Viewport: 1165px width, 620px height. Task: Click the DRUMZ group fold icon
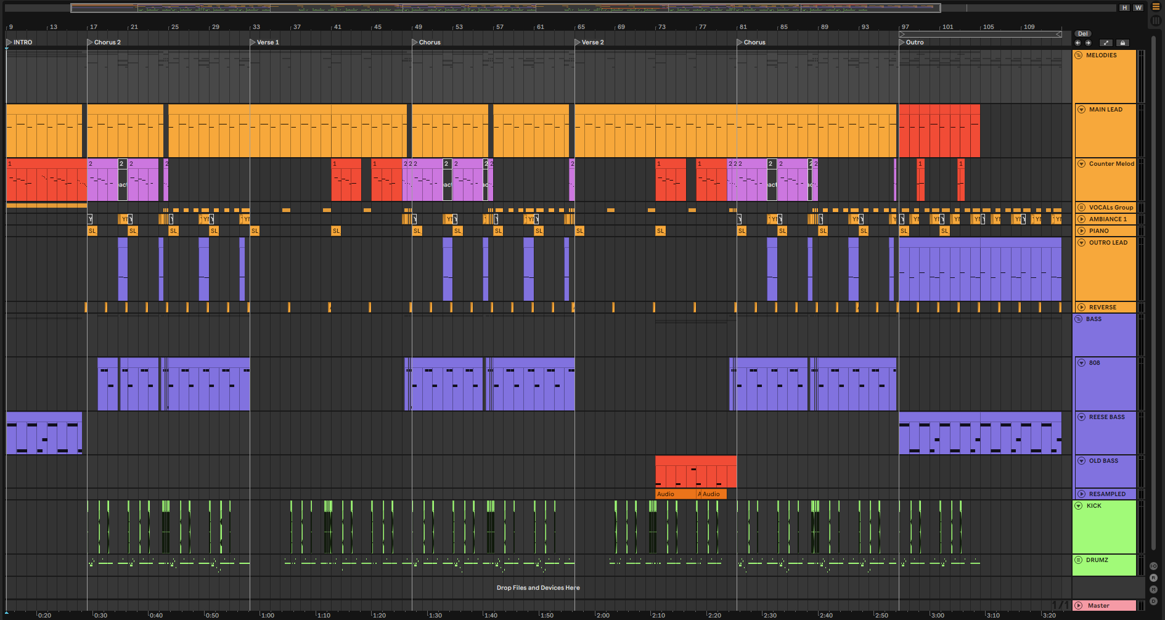tap(1079, 560)
